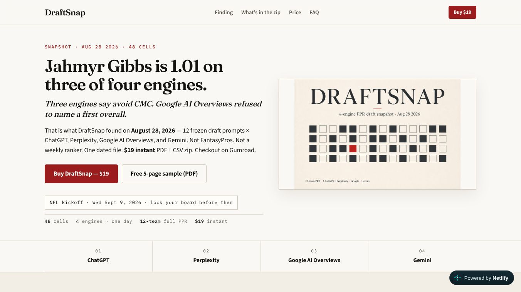Click the Snapshot Aug 28 2026 label
The image size is (521, 292).
point(100,47)
